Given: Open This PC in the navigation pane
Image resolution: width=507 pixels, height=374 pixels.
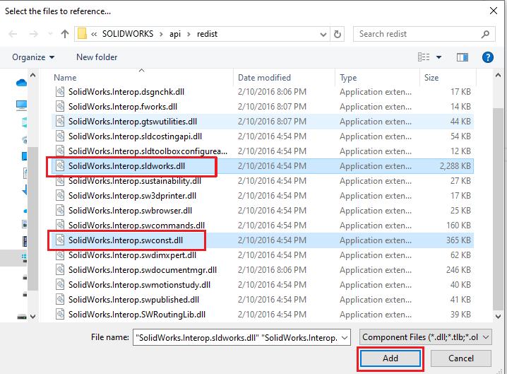Looking at the screenshot, I should (x=21, y=105).
